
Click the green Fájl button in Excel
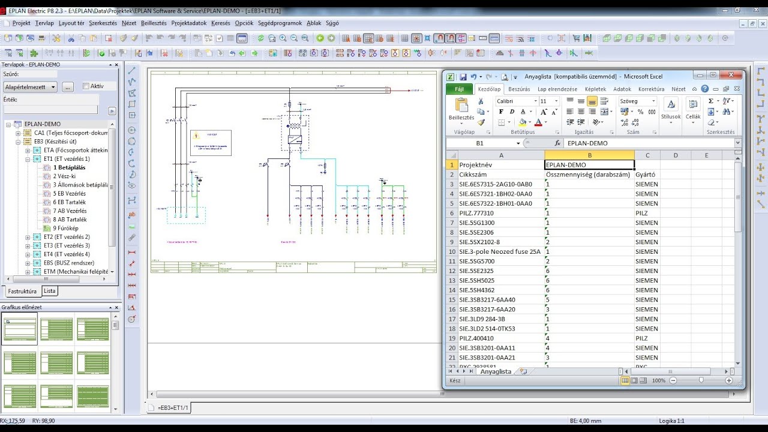point(459,89)
